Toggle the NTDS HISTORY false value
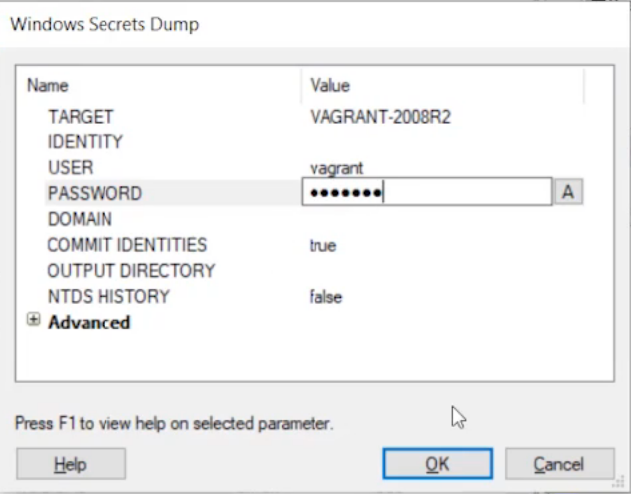The height and width of the screenshot is (494, 631). 325,297
